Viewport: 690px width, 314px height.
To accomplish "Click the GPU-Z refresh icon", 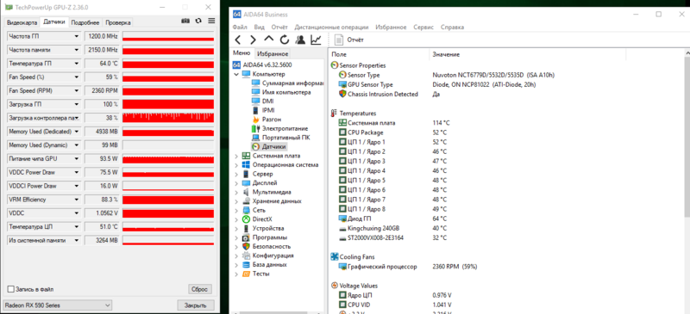I will (198, 21).
